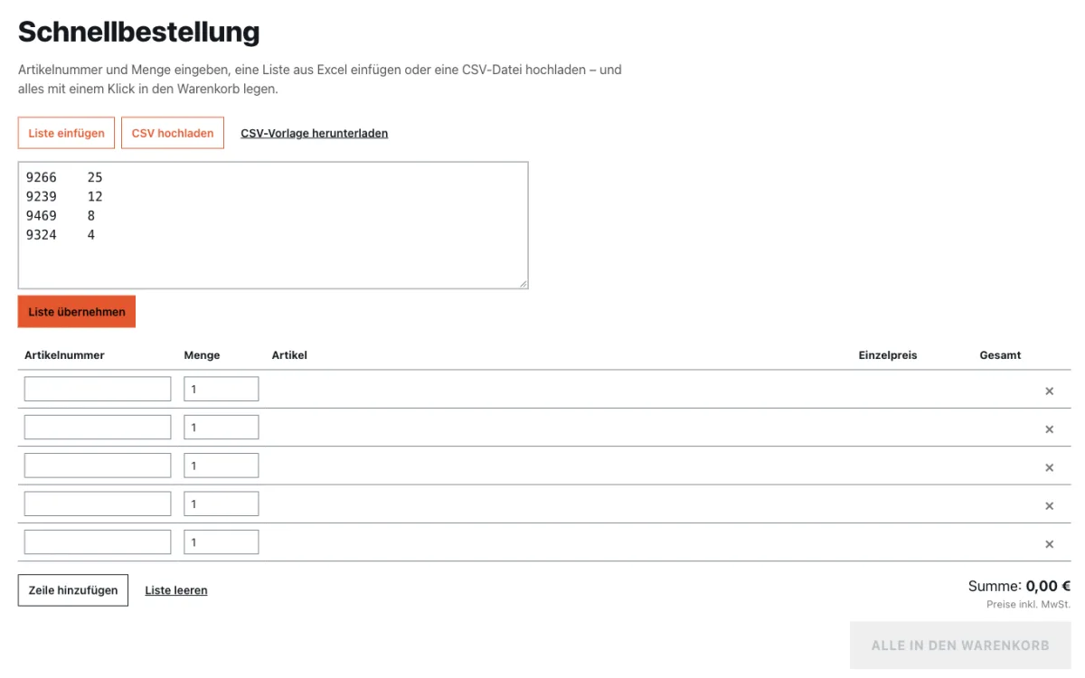Select fourth row Menge quantity field

click(x=222, y=504)
